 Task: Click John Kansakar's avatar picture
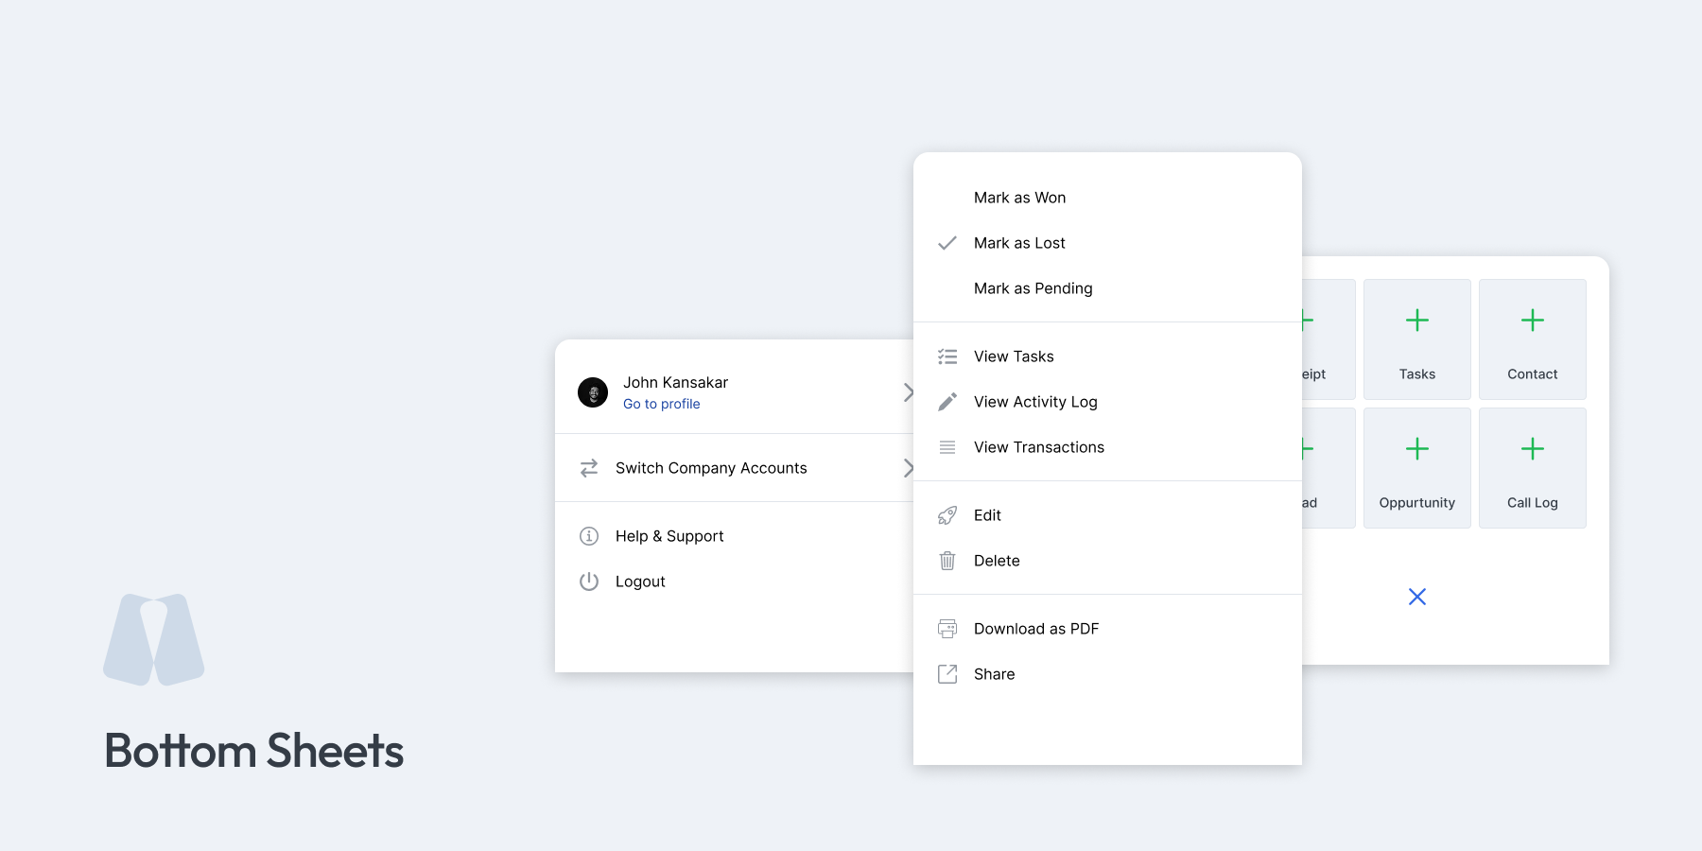(593, 392)
